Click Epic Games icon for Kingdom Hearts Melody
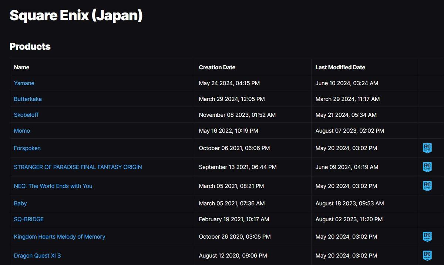Image resolution: width=444 pixels, height=265 pixels. point(427,236)
